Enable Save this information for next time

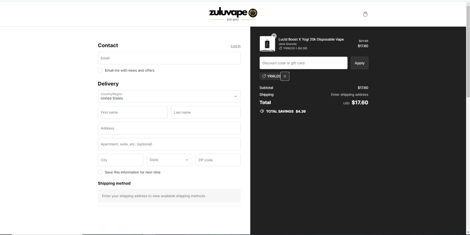tap(100, 172)
